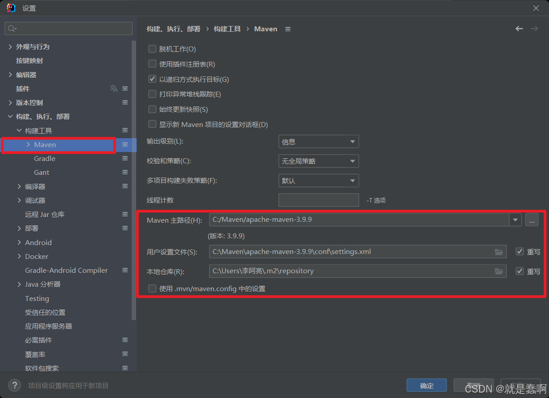This screenshot has height=398, width=549.
Task: Click the 用户设置文件 path field
Action: point(358,252)
